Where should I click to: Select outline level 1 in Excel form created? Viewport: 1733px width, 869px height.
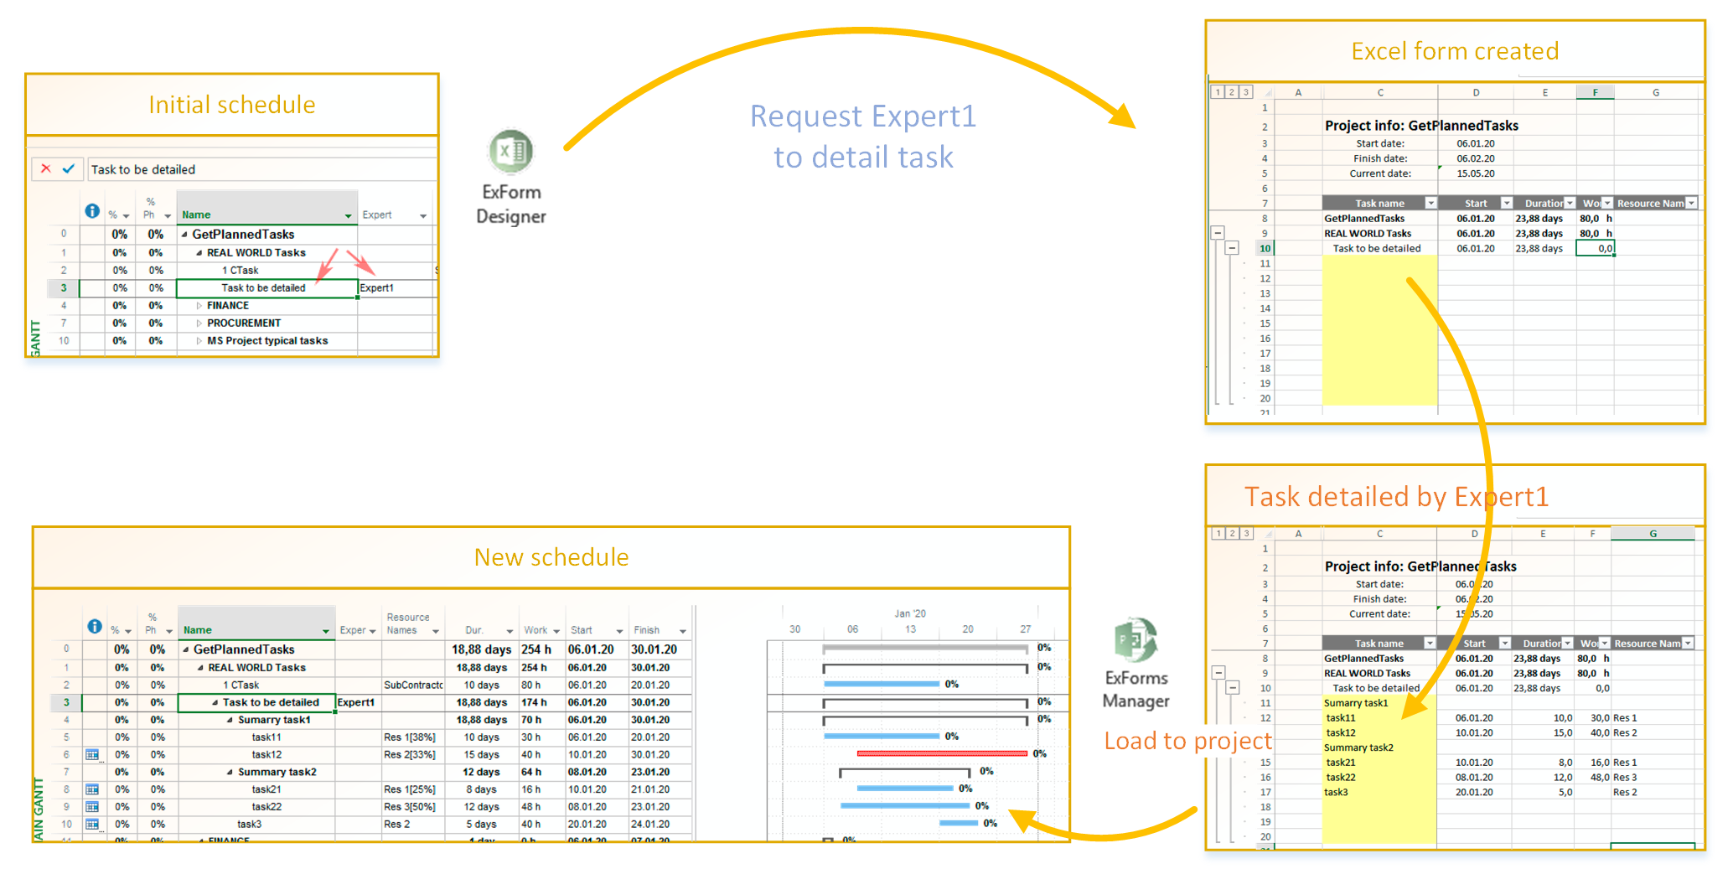tap(1218, 92)
